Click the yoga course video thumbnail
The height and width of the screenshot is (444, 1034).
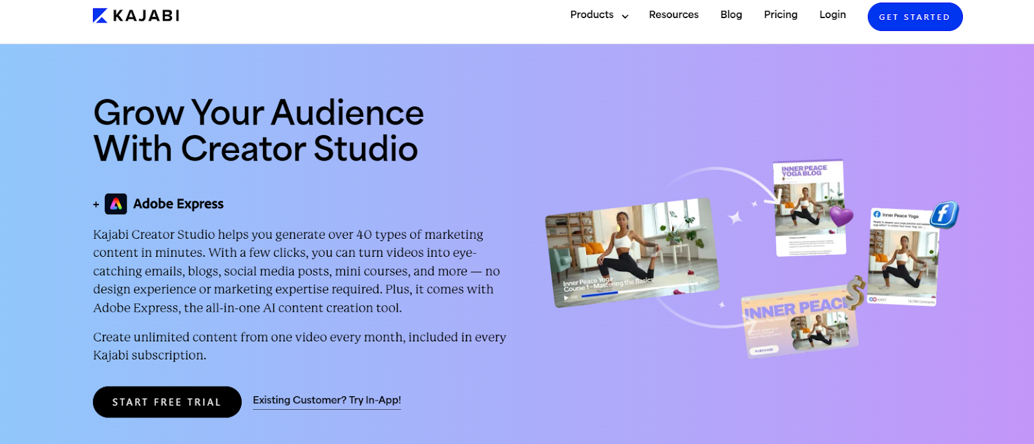(631, 252)
